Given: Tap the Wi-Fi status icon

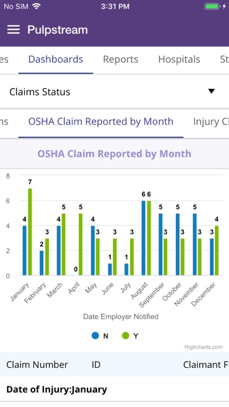Looking at the screenshot, I should 37,6.
